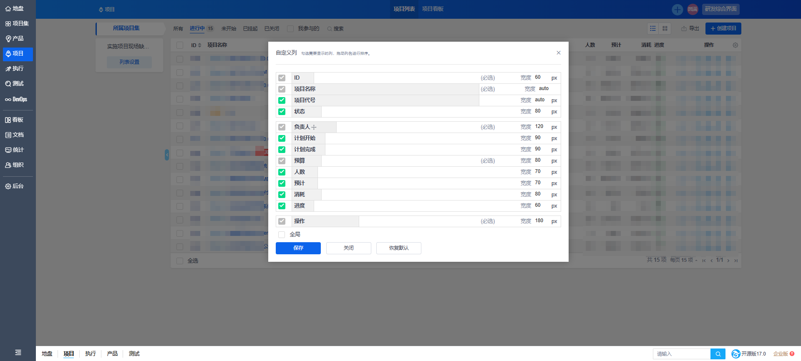Switch to card grid view icon

click(665, 28)
